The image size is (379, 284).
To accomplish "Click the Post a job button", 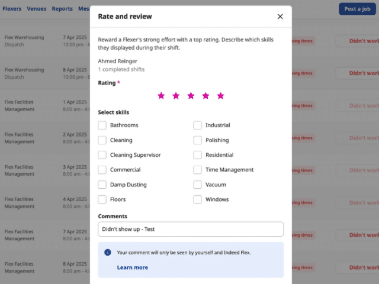I will [357, 9].
